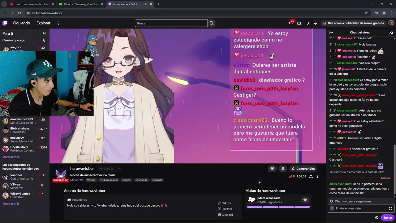
Task: Click the Vtuber tag
Action: (91, 180)
